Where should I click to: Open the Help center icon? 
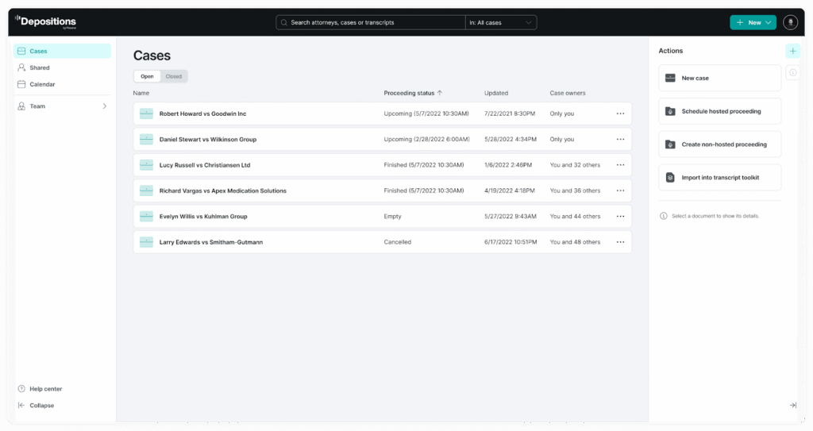click(21, 389)
